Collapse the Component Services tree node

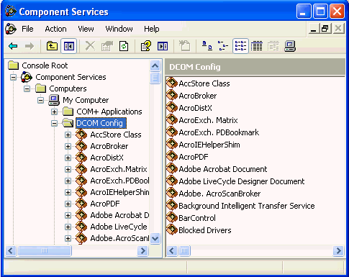tap(14, 77)
